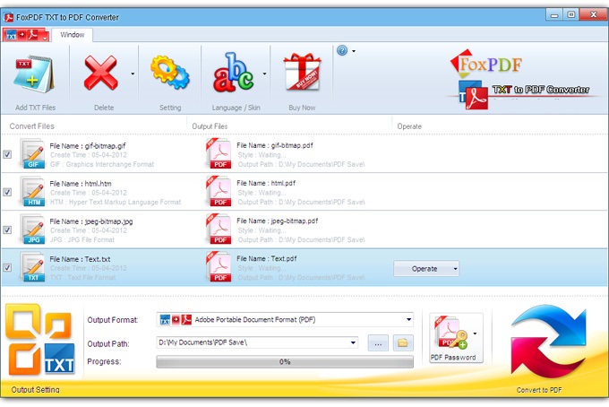The image size is (609, 407).
Task: Click the Operate column header
Action: click(409, 126)
